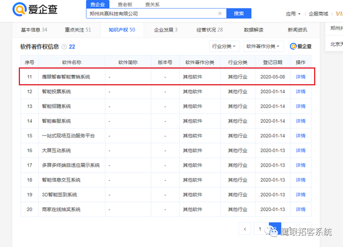Click the help icon beside 软件著作权信息
The width and height of the screenshot is (343, 247).
pyautogui.click(x=64, y=47)
